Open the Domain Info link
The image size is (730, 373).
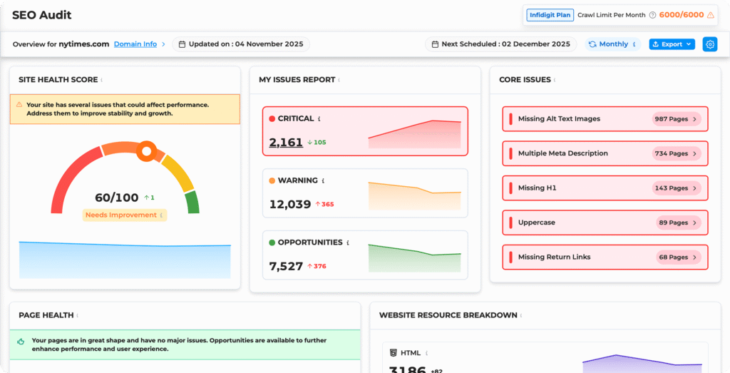point(135,44)
